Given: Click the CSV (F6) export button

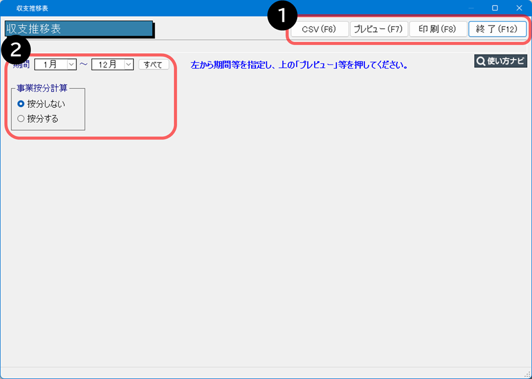Looking at the screenshot, I should click(x=319, y=29).
